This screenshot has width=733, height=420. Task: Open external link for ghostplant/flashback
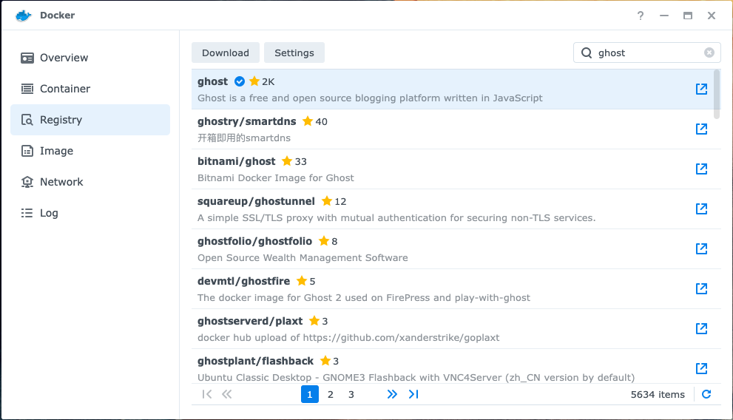click(x=701, y=369)
